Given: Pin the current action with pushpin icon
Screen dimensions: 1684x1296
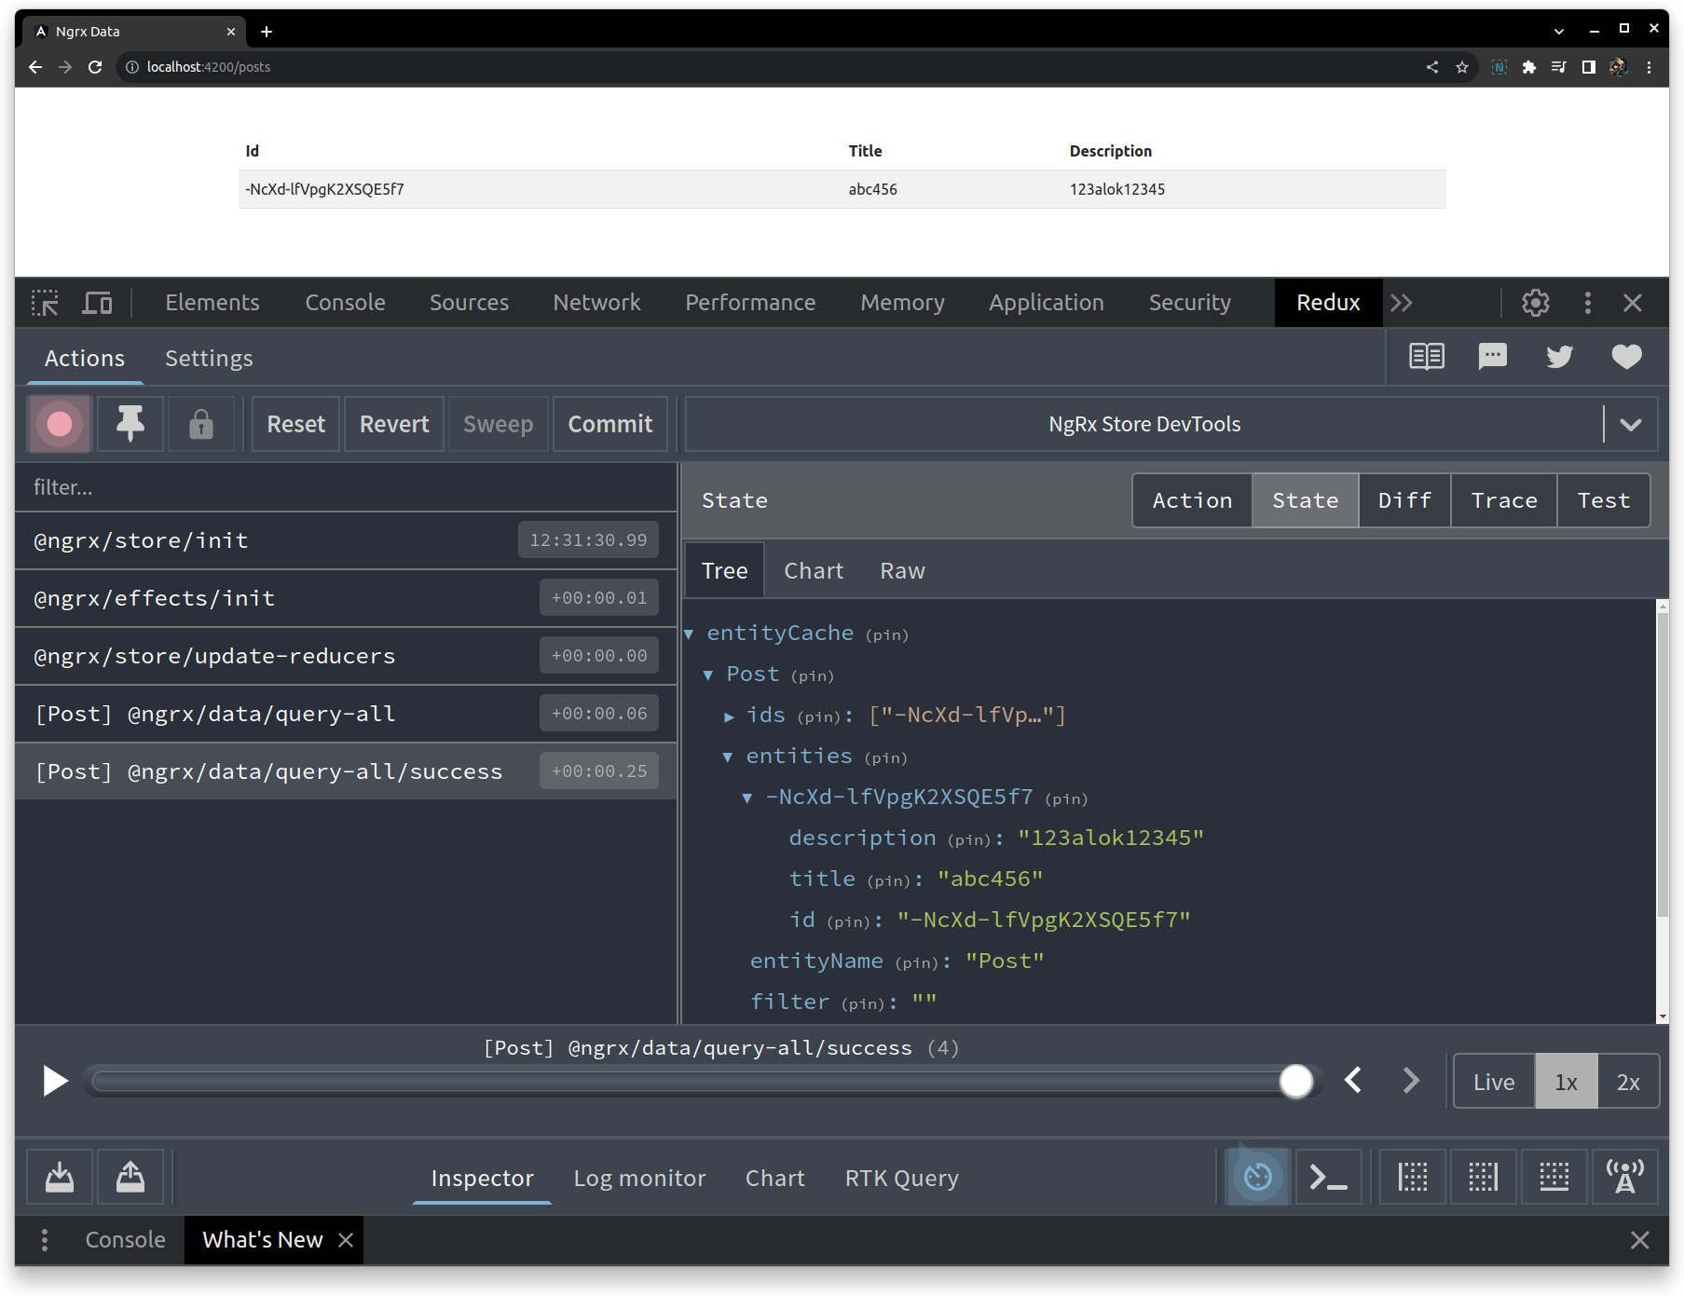Looking at the screenshot, I should [x=130, y=424].
